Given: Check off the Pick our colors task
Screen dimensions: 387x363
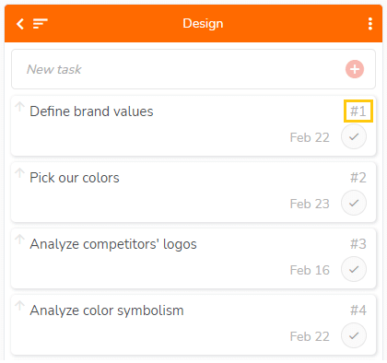Looking at the screenshot, I should coord(354,203).
